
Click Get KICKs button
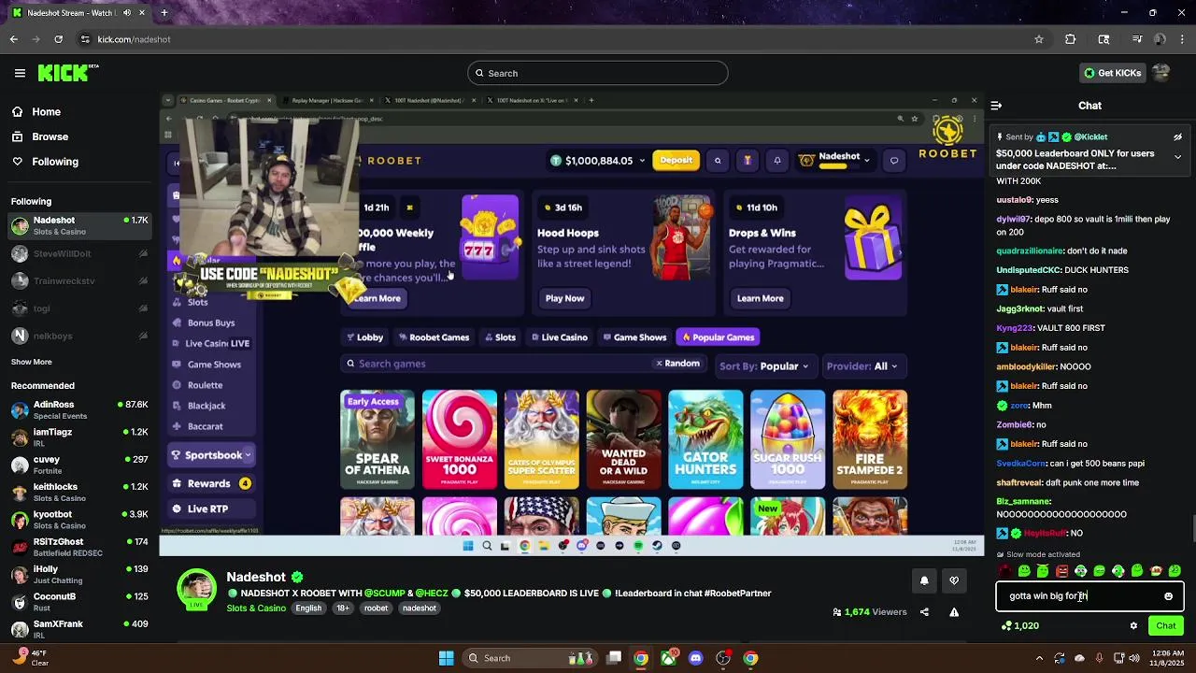1112,73
